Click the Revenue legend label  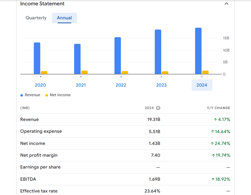32,95
